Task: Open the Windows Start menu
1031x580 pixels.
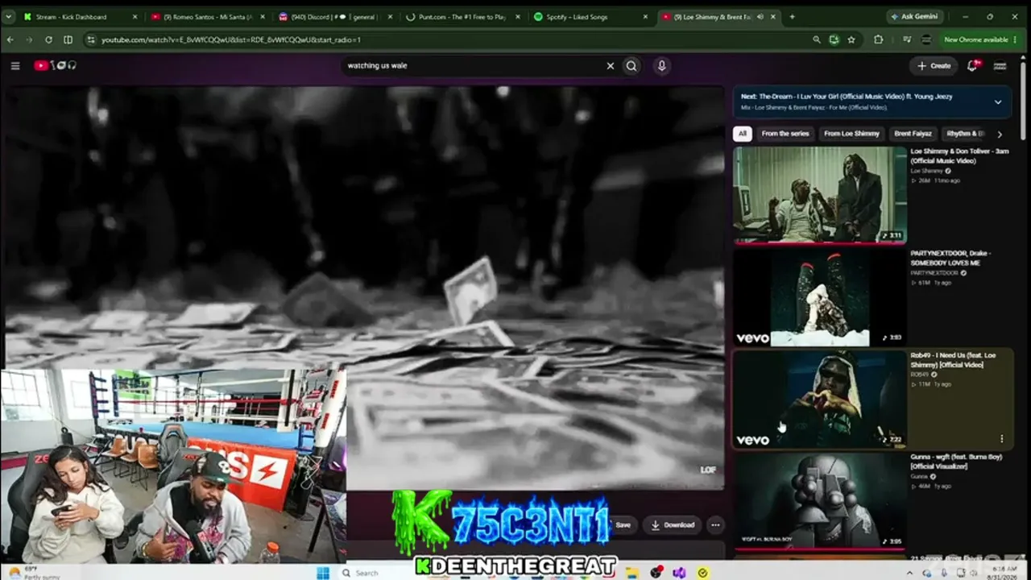Action: (323, 573)
